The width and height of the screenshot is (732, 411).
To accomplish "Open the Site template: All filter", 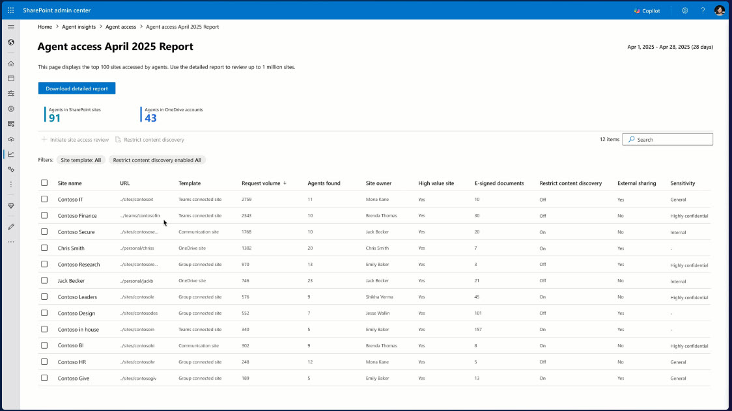I will pos(81,160).
